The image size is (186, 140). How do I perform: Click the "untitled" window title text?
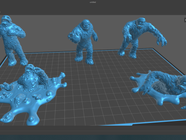pos(93,2)
